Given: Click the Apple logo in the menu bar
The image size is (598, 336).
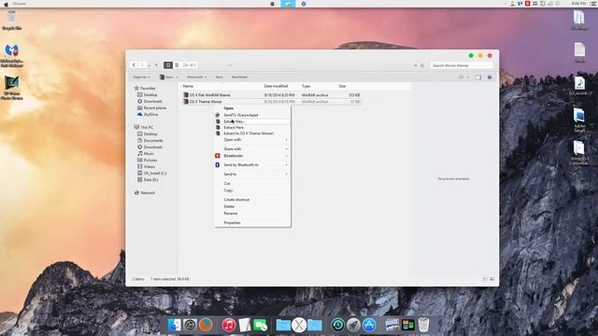Looking at the screenshot, I should (x=7, y=4).
